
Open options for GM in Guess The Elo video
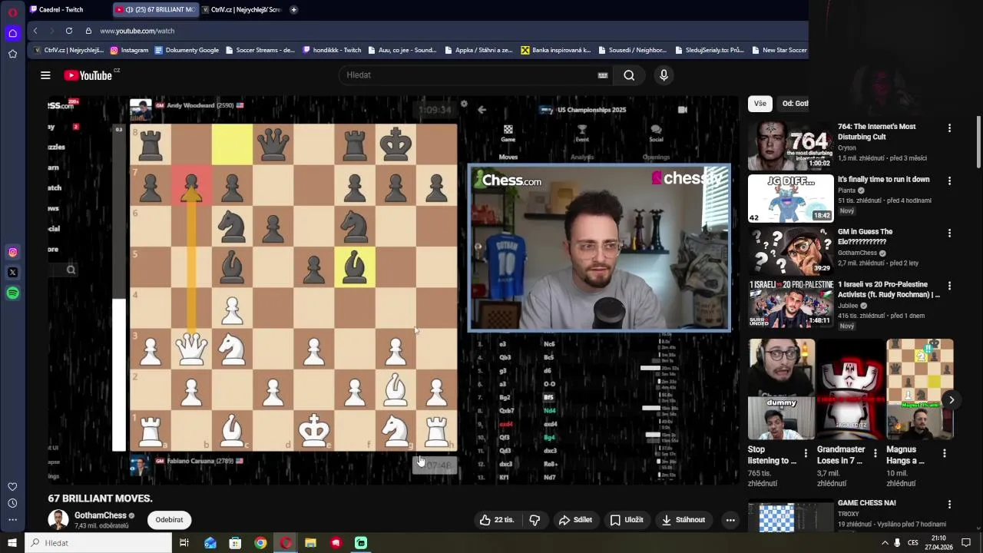click(x=949, y=233)
